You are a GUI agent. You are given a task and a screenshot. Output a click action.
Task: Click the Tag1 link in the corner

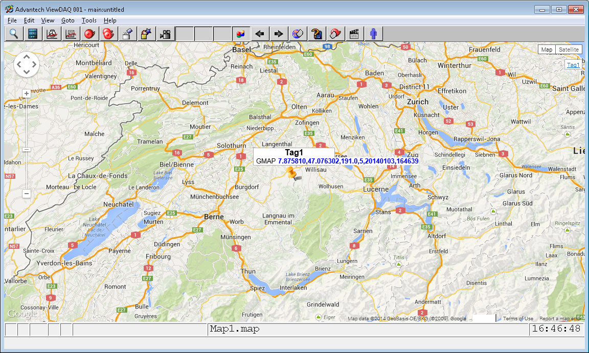573,65
